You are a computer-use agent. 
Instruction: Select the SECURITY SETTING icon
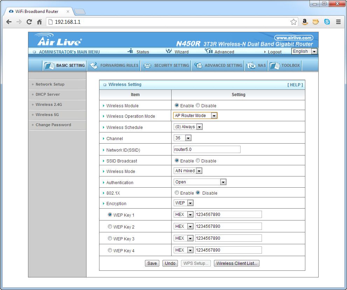147,65
